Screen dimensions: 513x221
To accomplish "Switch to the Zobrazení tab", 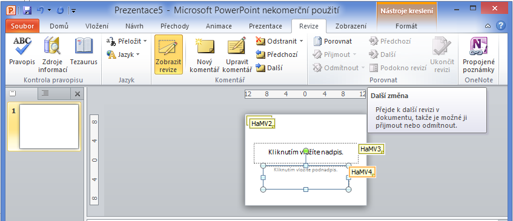I will (x=351, y=26).
